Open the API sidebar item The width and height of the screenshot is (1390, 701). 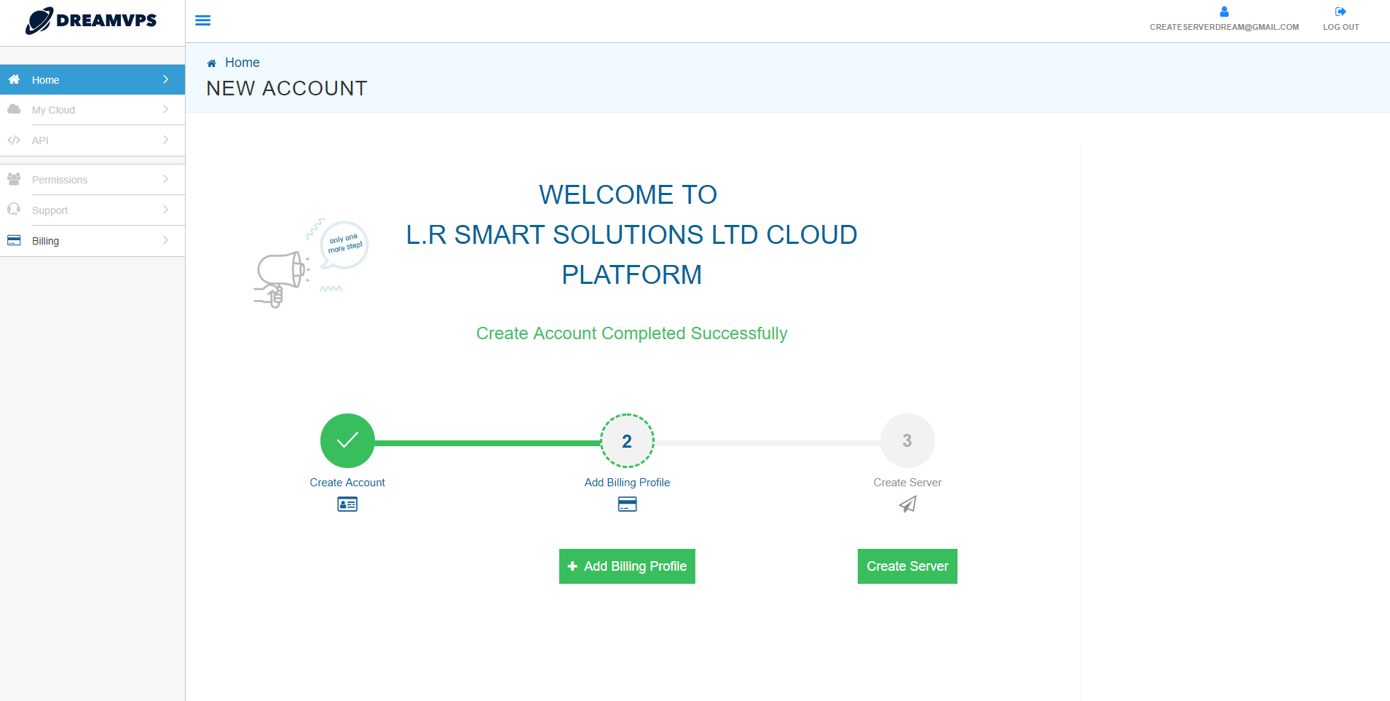[92, 140]
